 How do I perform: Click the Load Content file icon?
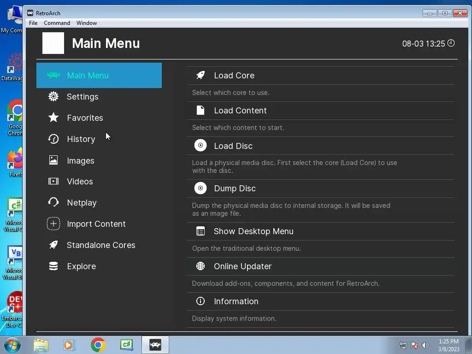(201, 110)
